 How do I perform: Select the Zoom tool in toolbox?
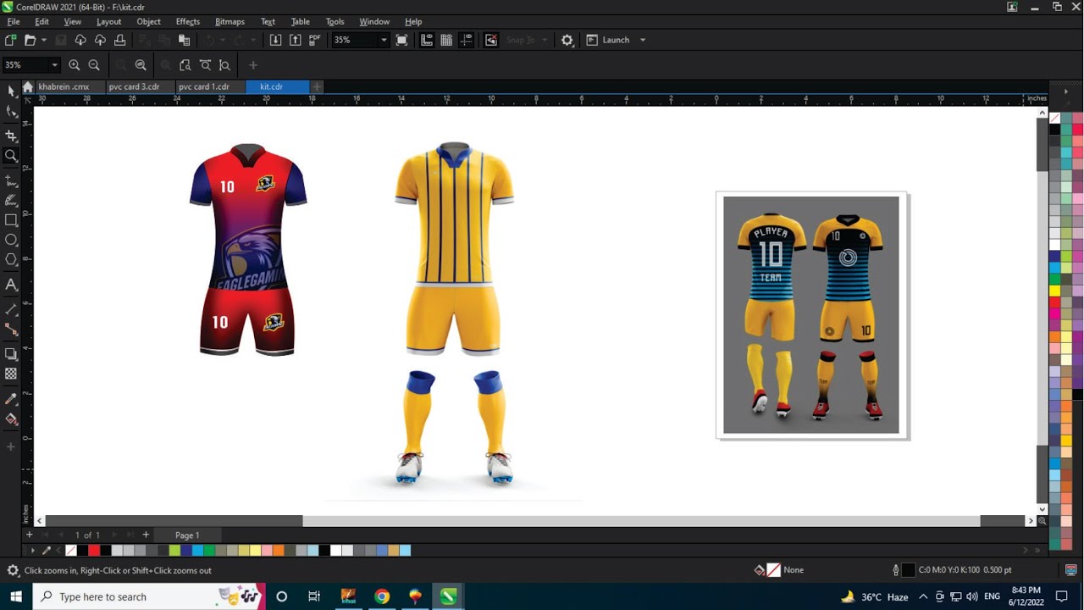tap(11, 156)
